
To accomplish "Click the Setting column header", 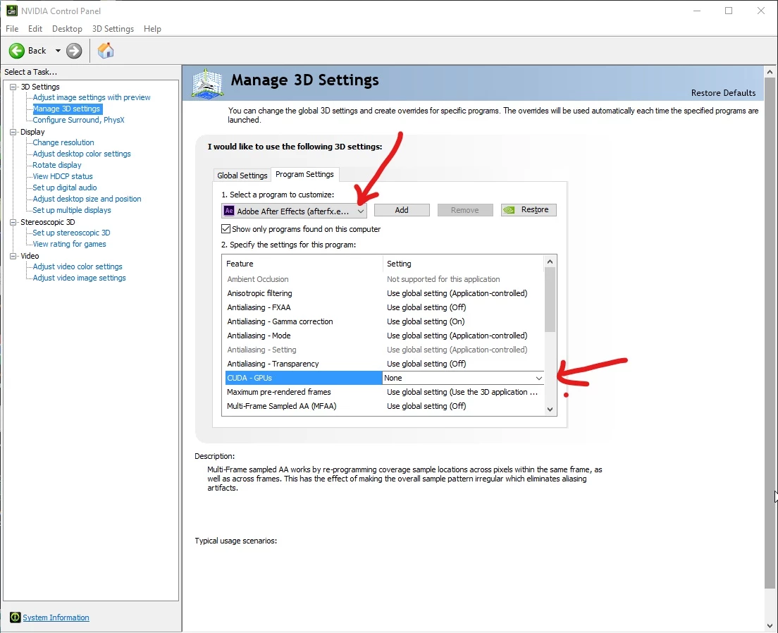I will point(464,264).
